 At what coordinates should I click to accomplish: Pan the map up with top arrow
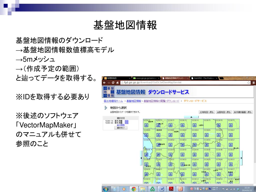pos(191,117)
